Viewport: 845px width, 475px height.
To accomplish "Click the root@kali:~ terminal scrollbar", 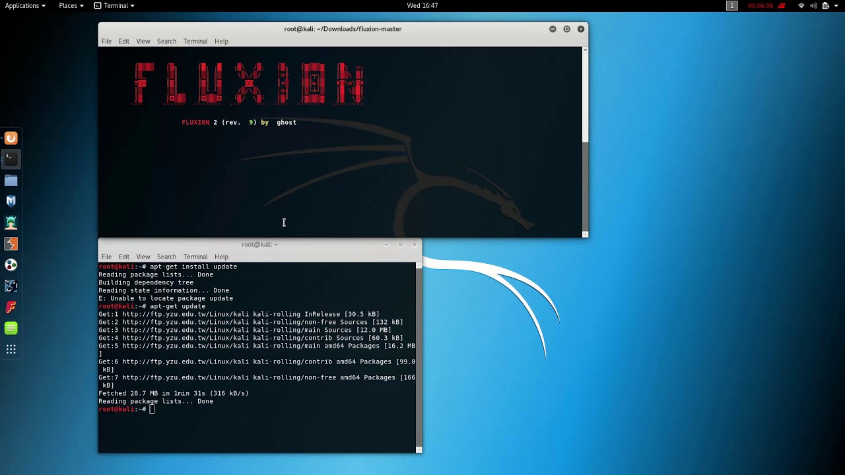I will [x=419, y=358].
